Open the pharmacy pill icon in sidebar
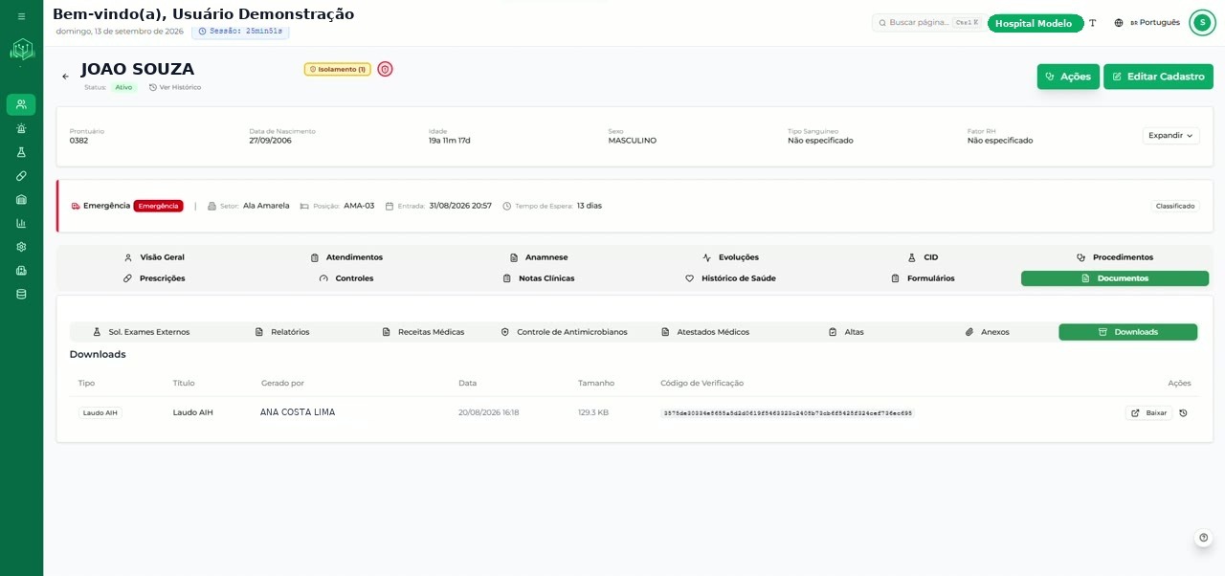Screen dimensions: 1225x576 pyautogui.click(x=21, y=176)
